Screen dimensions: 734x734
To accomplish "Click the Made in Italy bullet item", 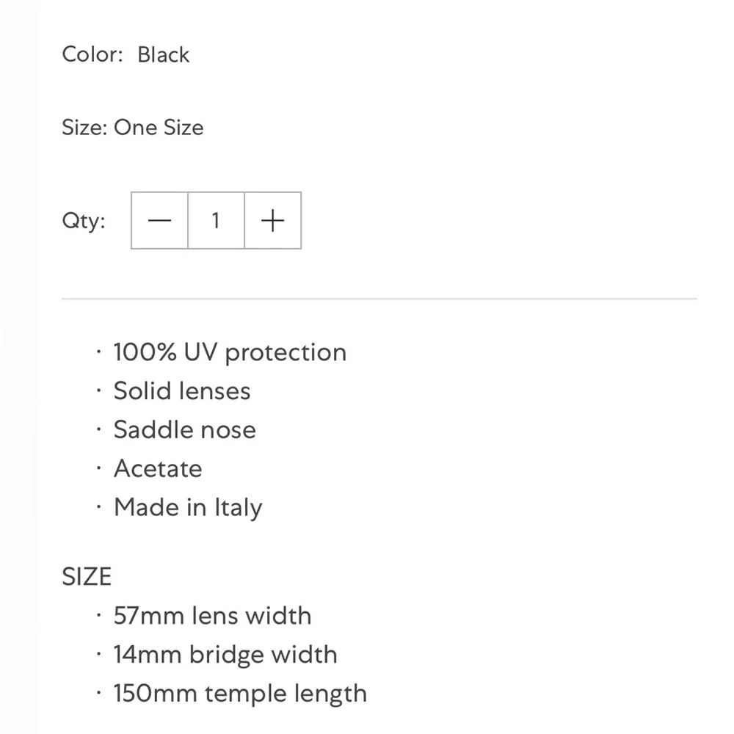I will point(188,508).
